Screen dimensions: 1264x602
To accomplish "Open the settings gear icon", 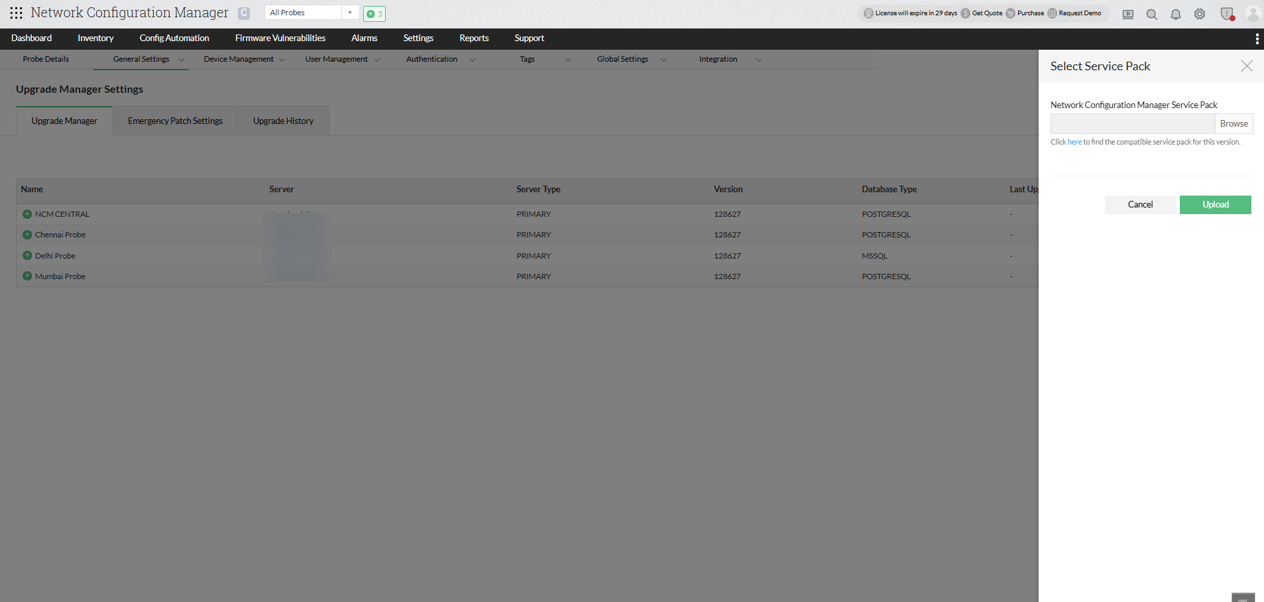I will coord(1200,14).
